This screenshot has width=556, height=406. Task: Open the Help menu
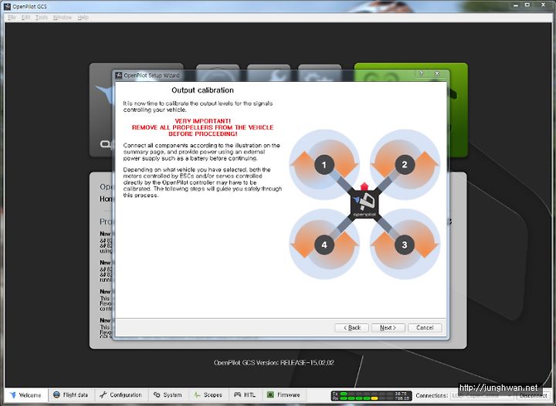(83, 17)
